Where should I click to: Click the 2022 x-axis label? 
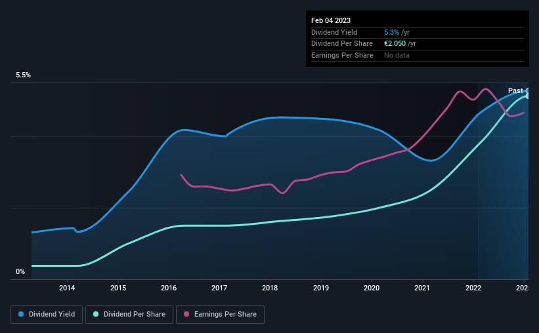point(473,288)
